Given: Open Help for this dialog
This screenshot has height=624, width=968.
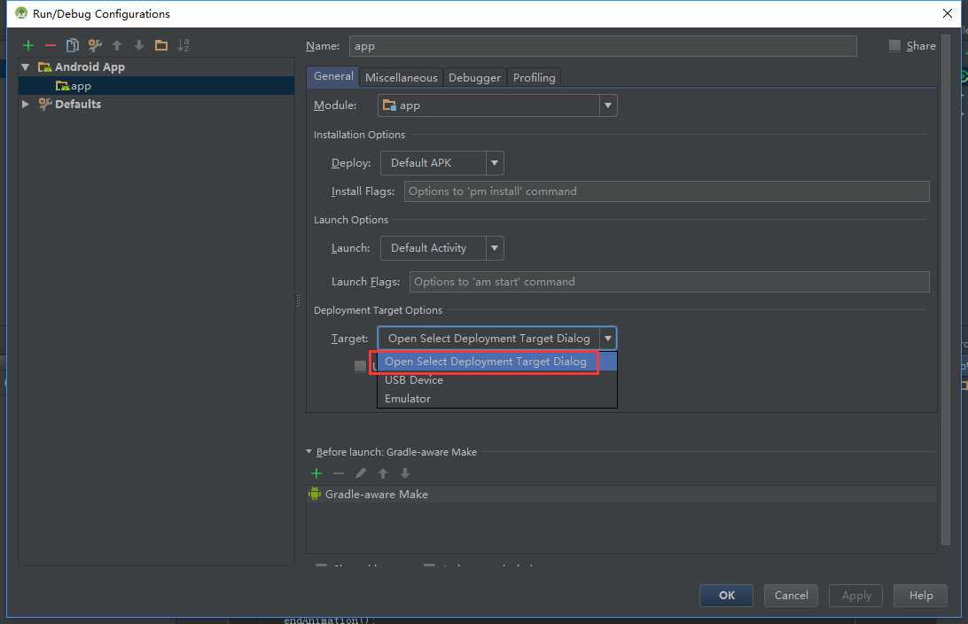Looking at the screenshot, I should coord(920,596).
